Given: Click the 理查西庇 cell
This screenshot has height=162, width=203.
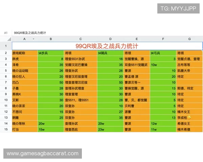Looking at the screenshot, I should 81,129.
